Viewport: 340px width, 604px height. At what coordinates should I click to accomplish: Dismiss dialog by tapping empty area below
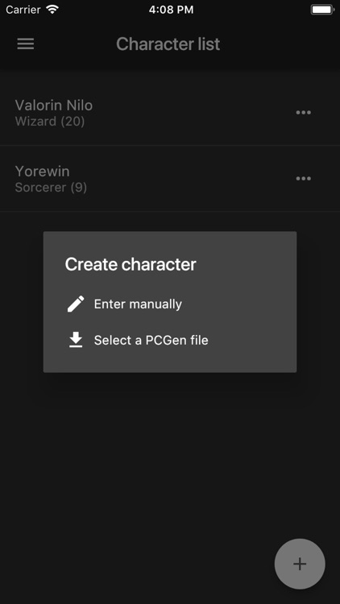pos(170,454)
